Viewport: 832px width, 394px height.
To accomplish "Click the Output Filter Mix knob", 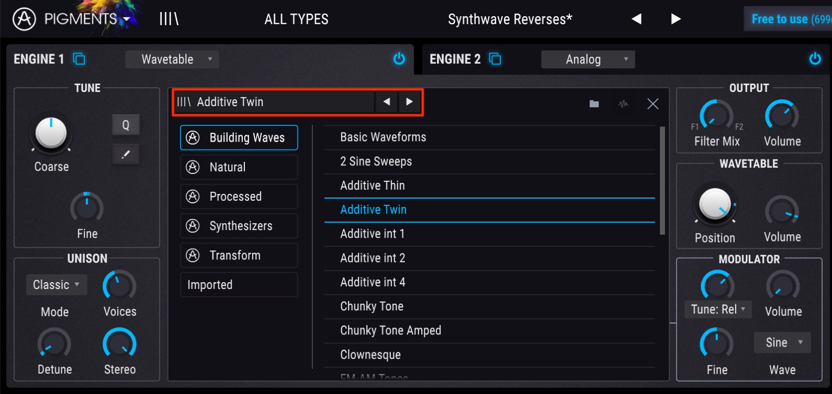I will click(x=716, y=115).
